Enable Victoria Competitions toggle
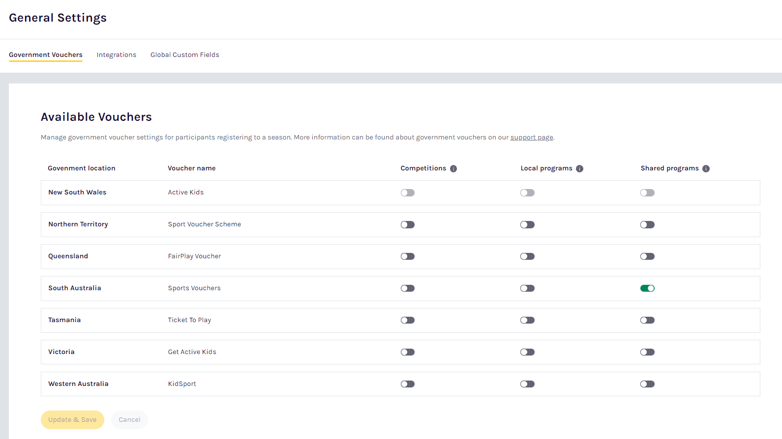 408,352
